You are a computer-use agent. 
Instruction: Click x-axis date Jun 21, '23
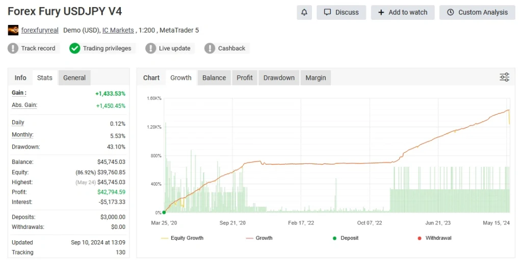click(x=438, y=223)
